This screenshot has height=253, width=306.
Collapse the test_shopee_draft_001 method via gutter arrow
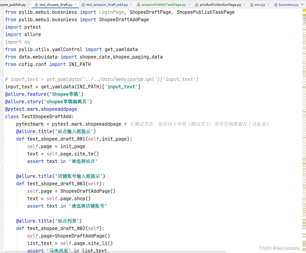3,139
